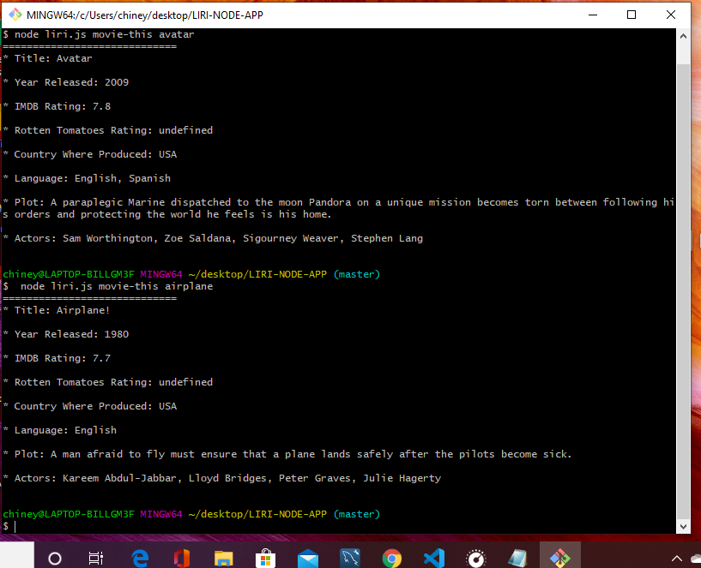
Task: Click 'IMDB Rating: 7.8' line
Action: [57, 106]
